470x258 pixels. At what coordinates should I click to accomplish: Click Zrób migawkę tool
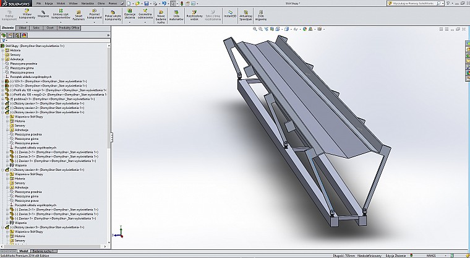pos(261,15)
